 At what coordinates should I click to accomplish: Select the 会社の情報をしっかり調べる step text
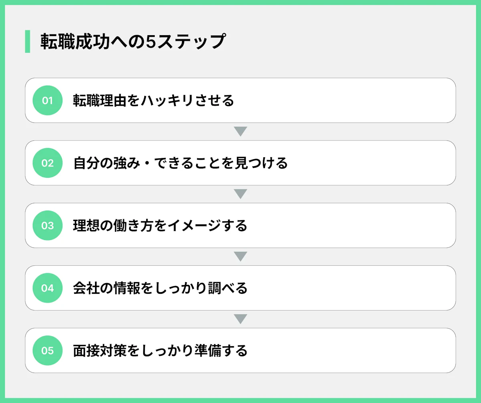click(x=160, y=288)
